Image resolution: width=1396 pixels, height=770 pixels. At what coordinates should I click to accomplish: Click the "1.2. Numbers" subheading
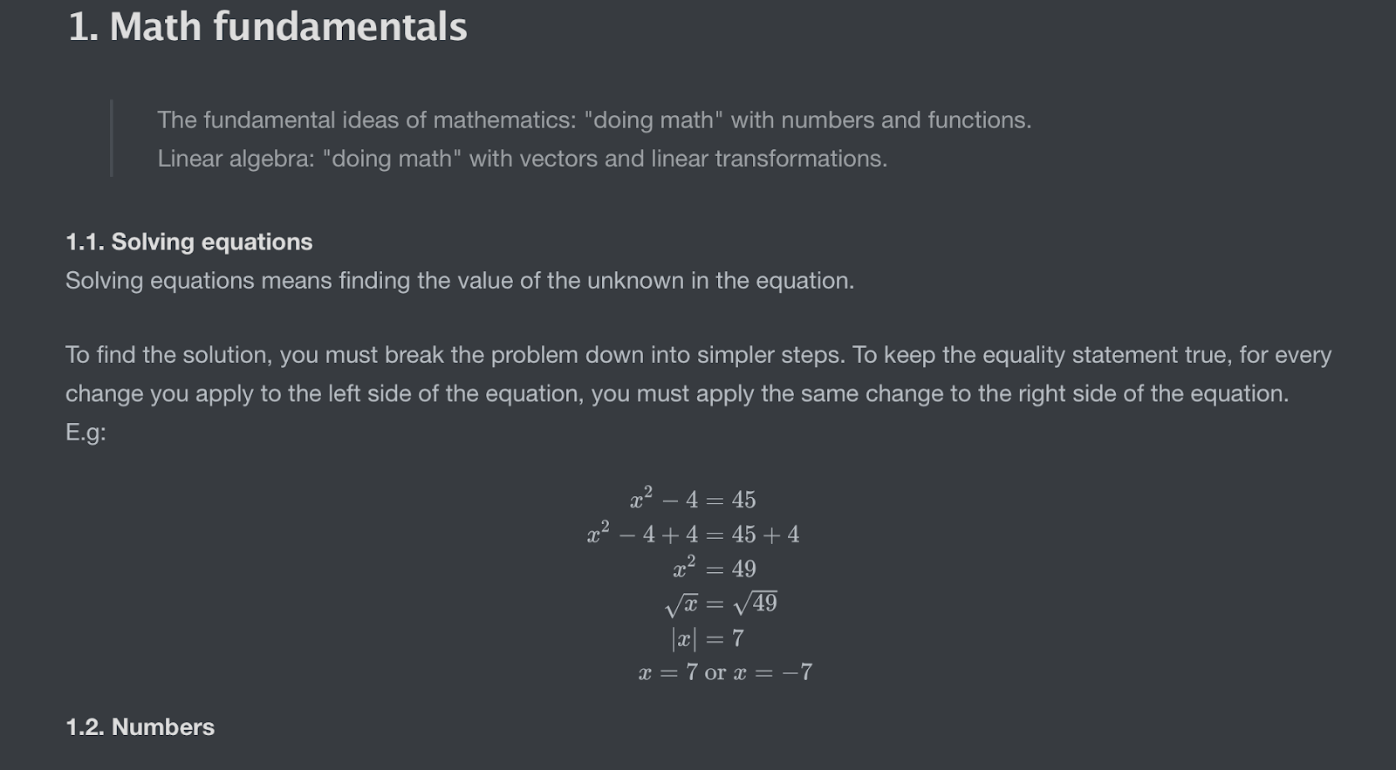(x=140, y=726)
